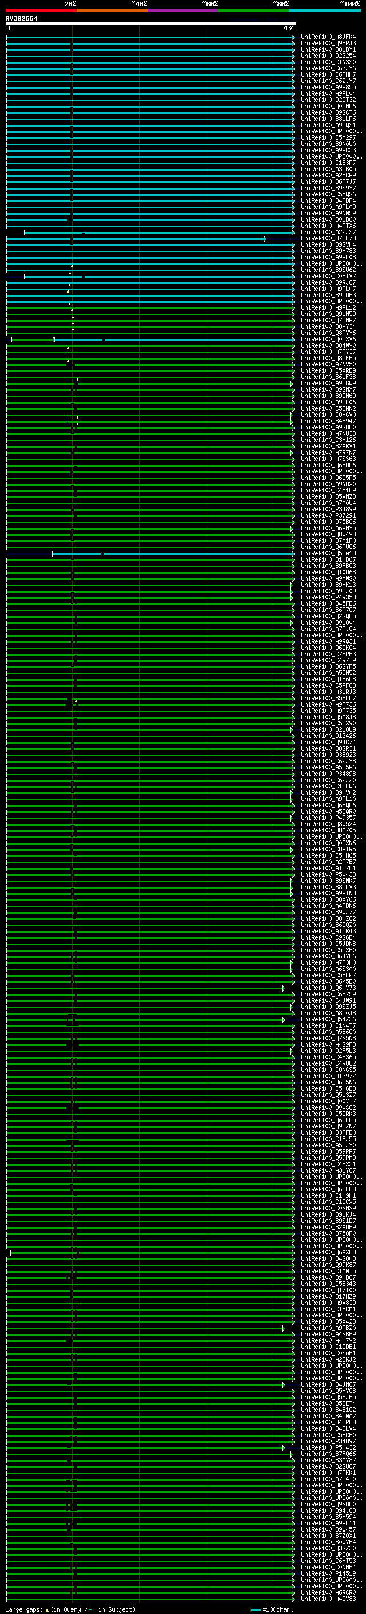The image size is (366, 1614).
Task: Select UniRef100_B4DWA7 hit
Action: pyautogui.click(x=328, y=1416)
